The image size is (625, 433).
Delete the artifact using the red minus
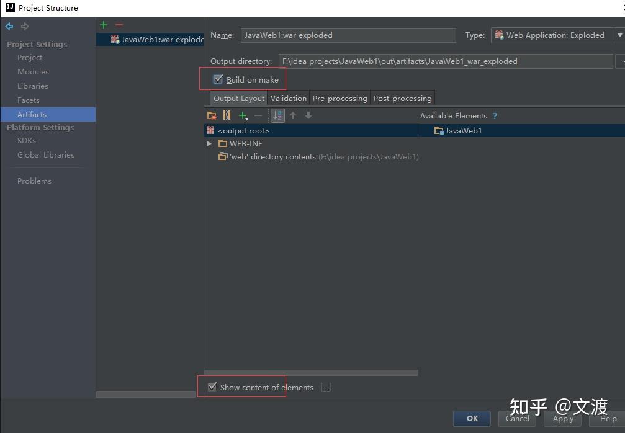tap(117, 25)
